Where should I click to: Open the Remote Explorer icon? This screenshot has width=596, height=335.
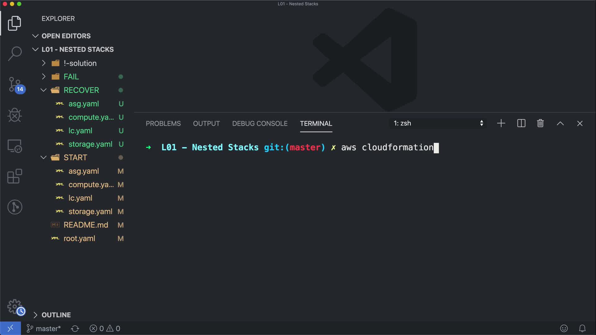point(15,146)
